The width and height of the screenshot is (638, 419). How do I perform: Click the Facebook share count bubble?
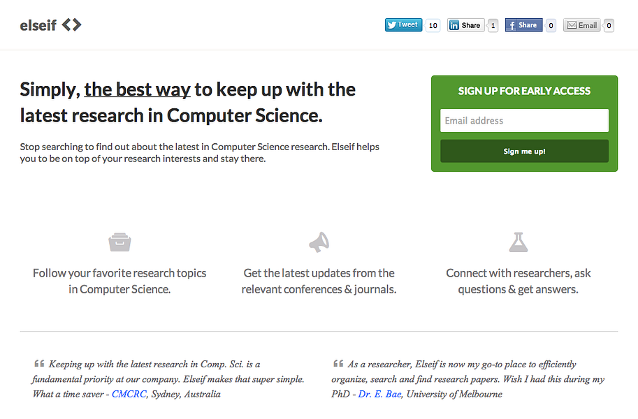(x=551, y=26)
